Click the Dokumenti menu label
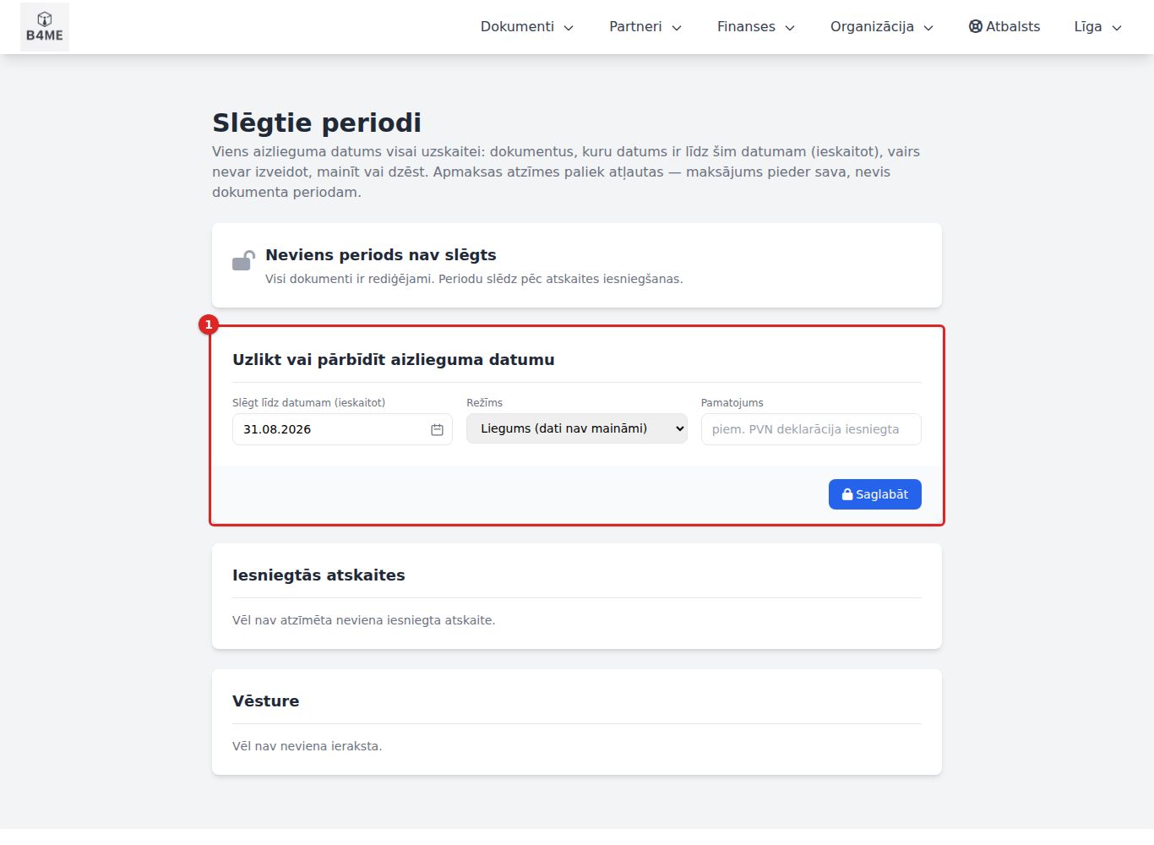 (517, 27)
